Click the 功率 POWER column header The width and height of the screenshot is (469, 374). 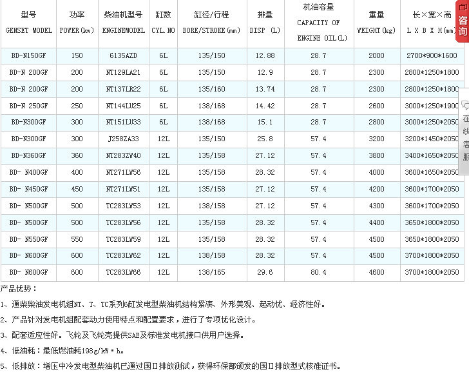pyautogui.click(x=77, y=22)
